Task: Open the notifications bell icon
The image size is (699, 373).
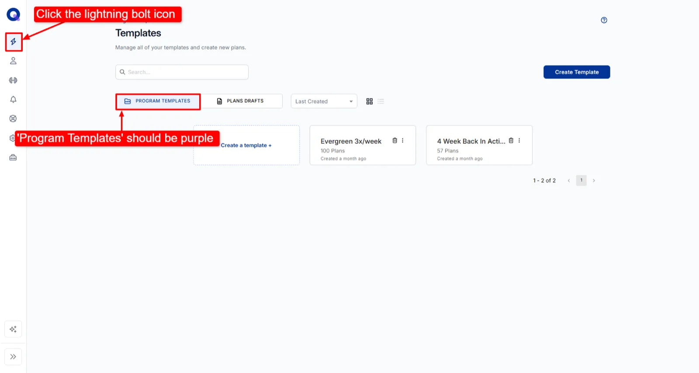Action: click(x=13, y=99)
